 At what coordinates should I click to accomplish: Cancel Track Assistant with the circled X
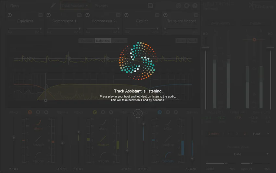(x=138, y=113)
